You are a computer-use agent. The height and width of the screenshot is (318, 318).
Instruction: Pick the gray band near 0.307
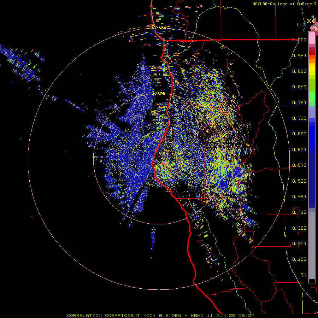312,246
